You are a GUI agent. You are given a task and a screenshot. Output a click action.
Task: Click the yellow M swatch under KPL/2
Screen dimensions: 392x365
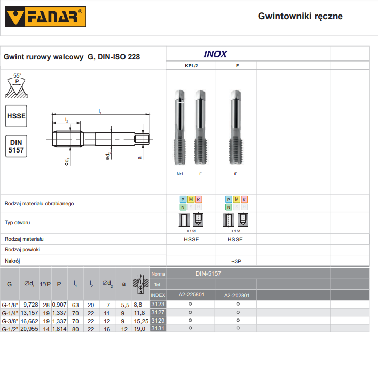pyautogui.click(x=191, y=200)
